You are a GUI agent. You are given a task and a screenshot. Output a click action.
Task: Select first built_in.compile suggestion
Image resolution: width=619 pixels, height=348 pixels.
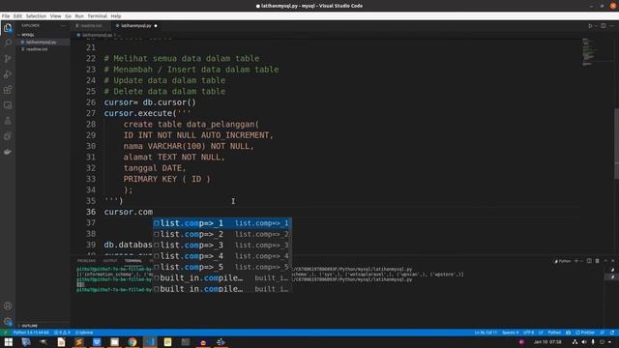point(222,278)
